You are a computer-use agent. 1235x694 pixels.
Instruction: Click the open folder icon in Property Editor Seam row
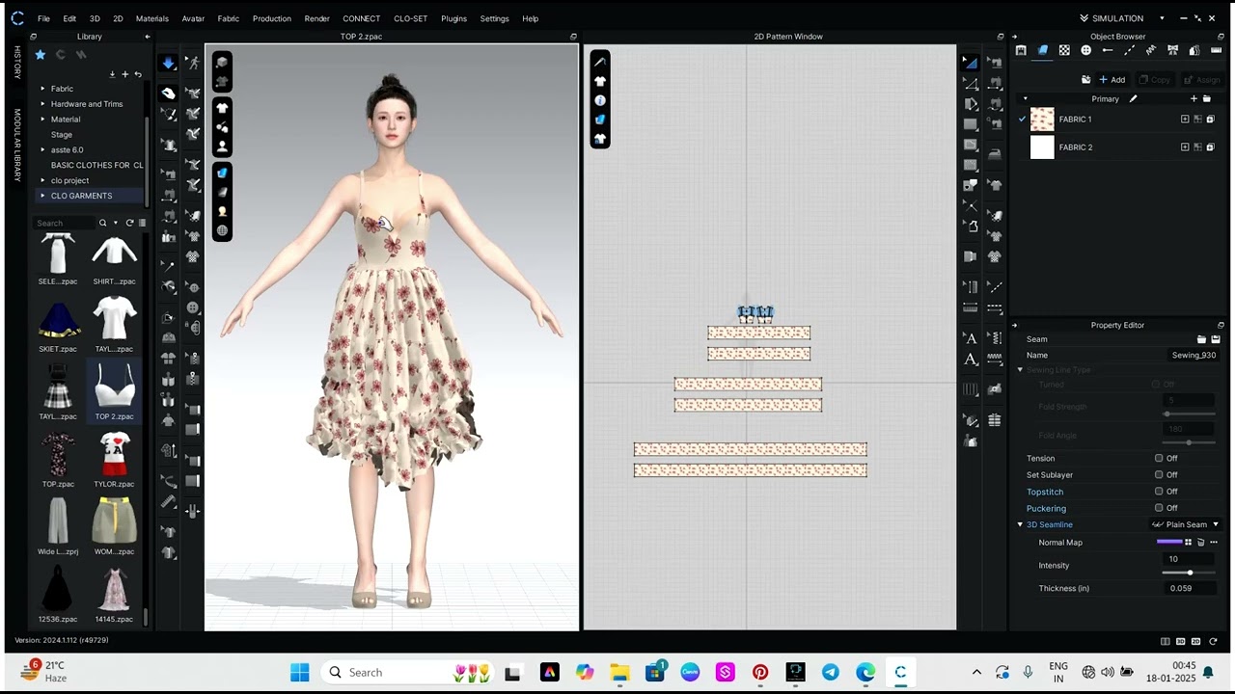pyautogui.click(x=1201, y=339)
